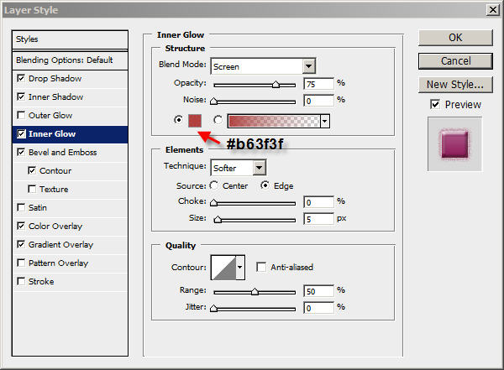
Task: Toggle the Contour sub-effect checkbox
Action: coord(32,170)
